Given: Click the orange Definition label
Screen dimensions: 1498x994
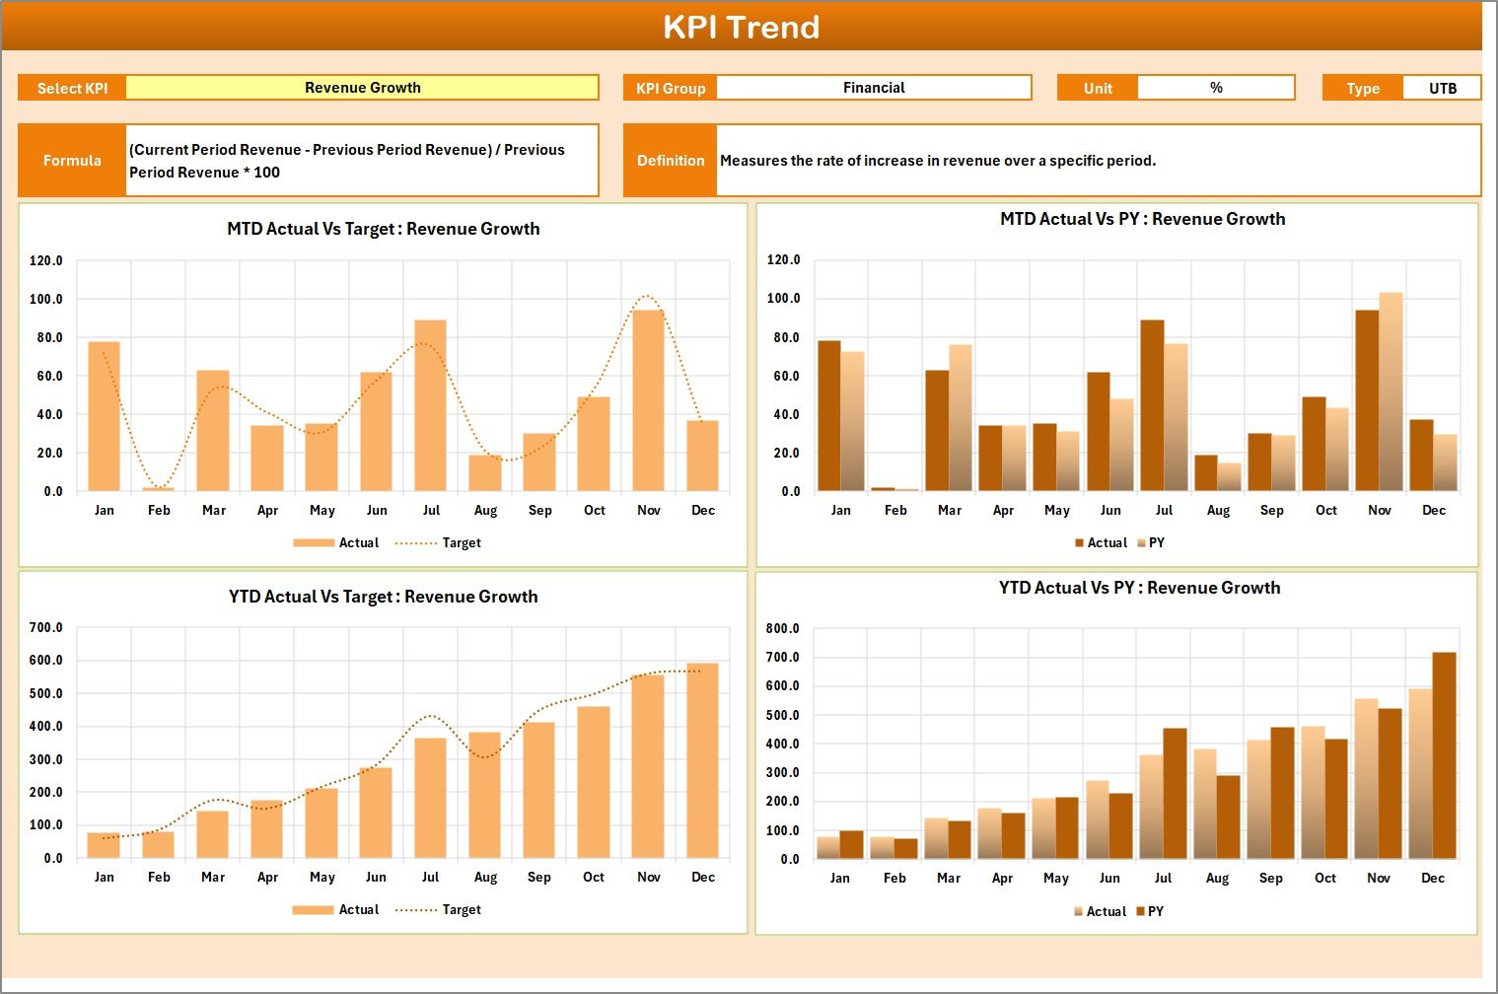Looking at the screenshot, I should (x=670, y=161).
